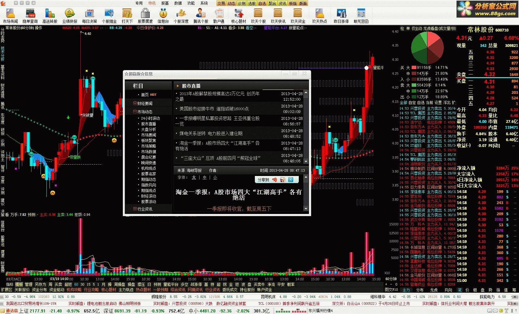Click 量能平台 indicator button
The image size is (519, 314).
click(x=171, y=284)
